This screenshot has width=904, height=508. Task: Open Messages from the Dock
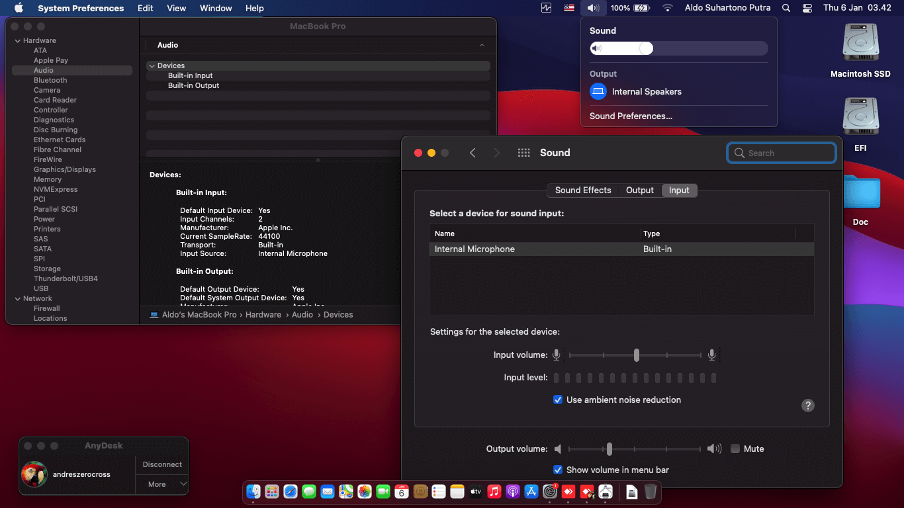[x=309, y=491]
